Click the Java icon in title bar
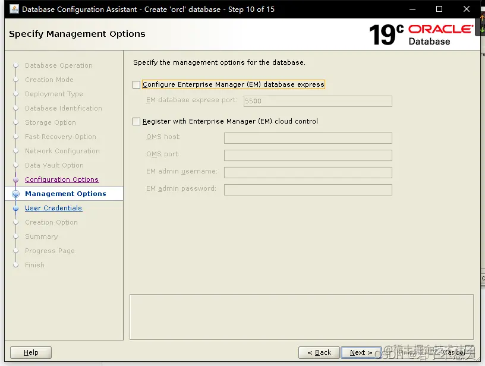Screen dimensions: 485x366 [x=14, y=9]
